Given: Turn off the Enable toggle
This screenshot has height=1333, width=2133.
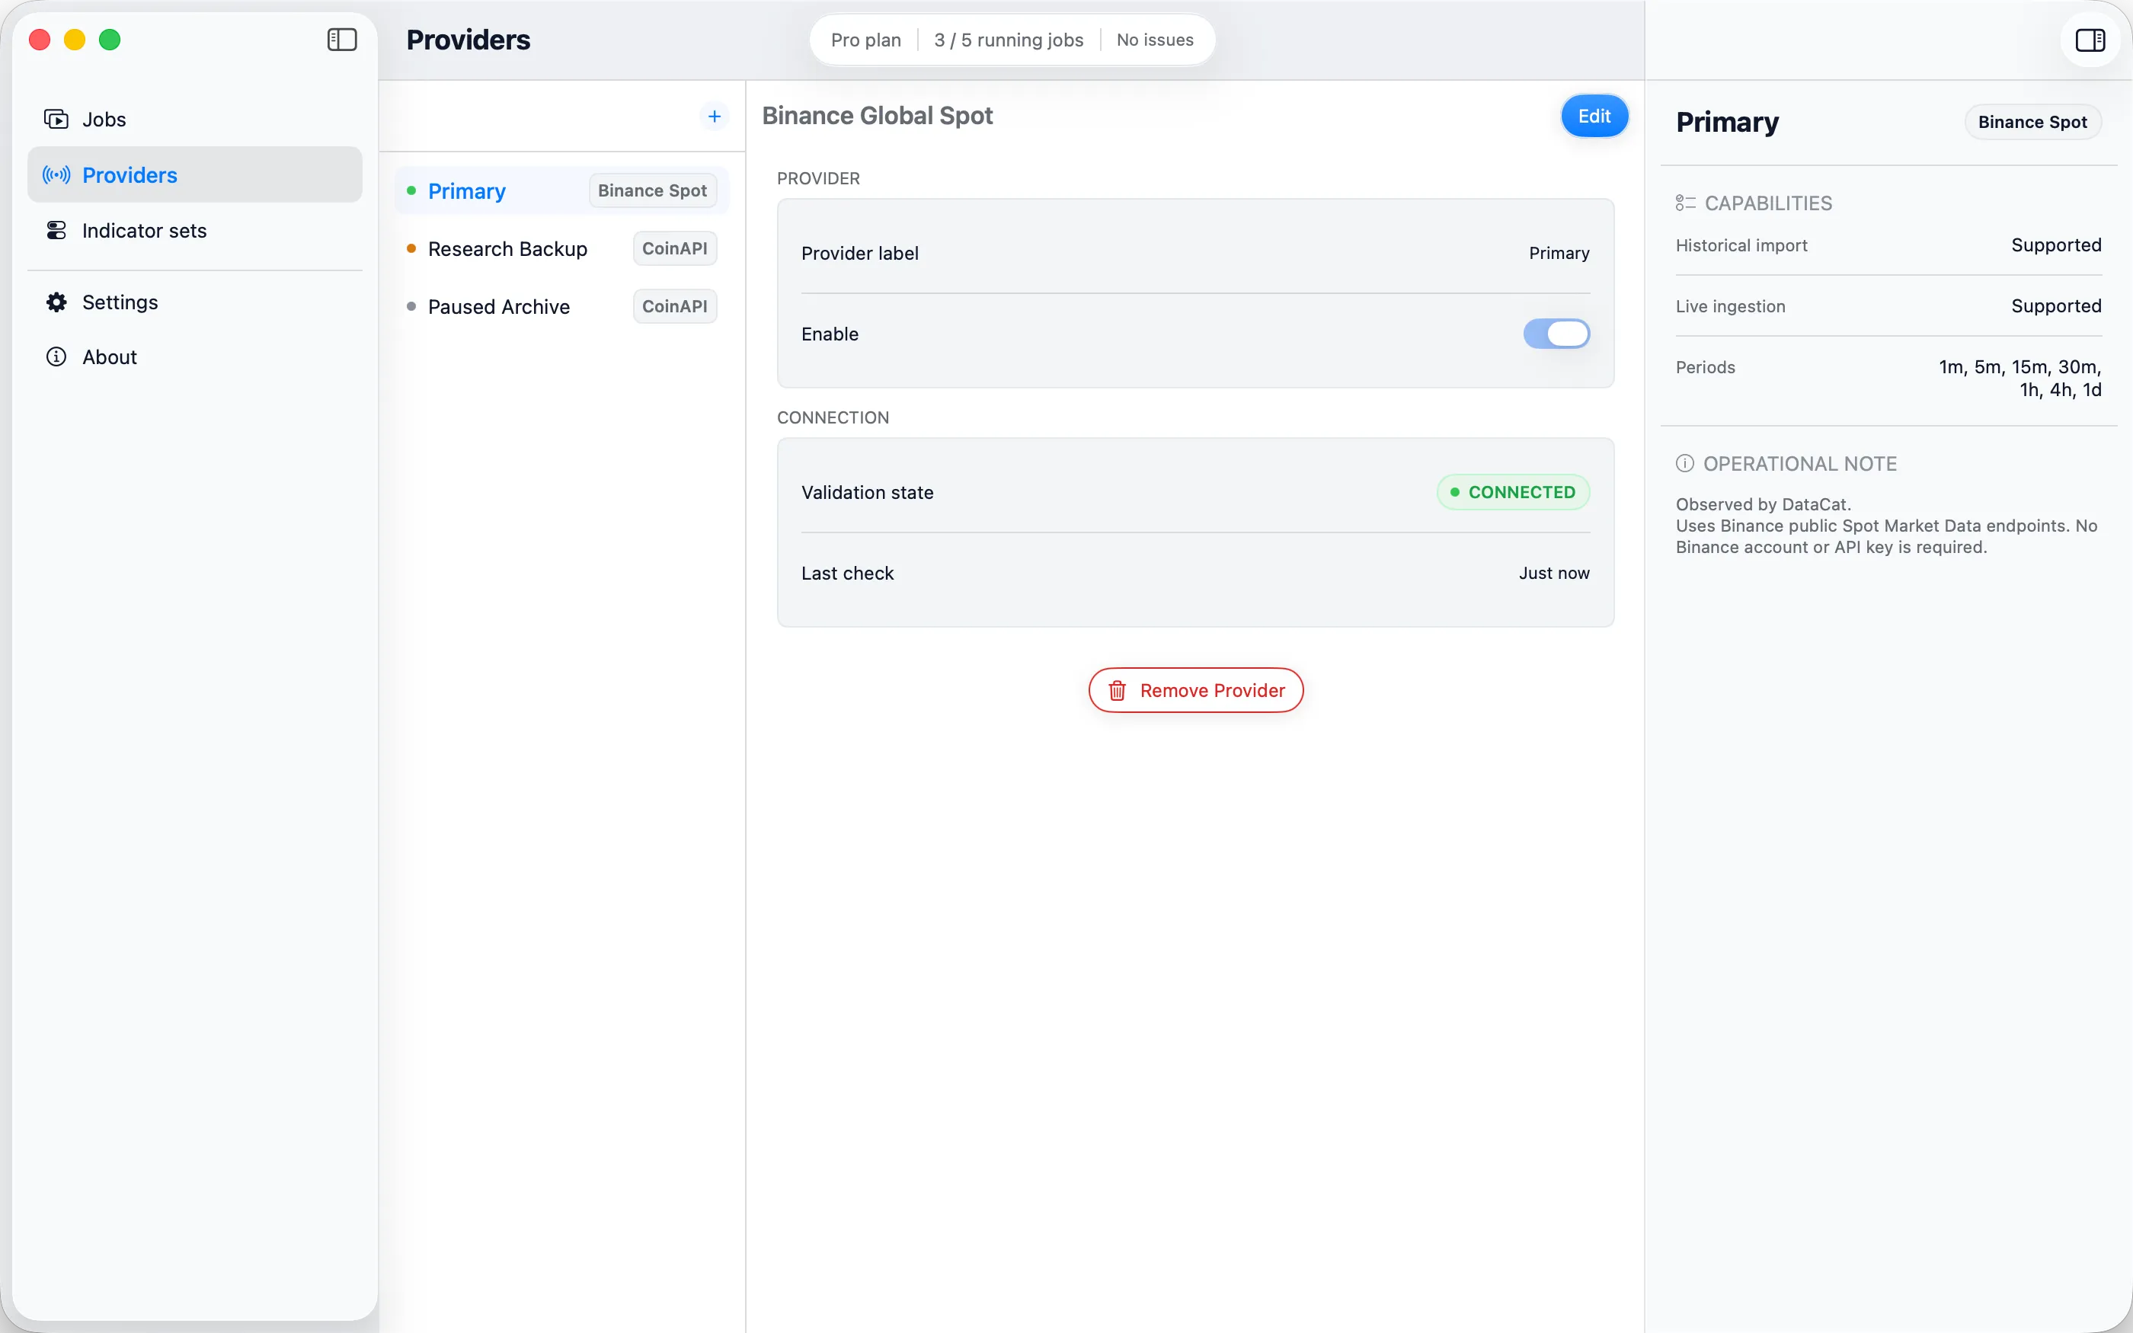Looking at the screenshot, I should click(x=1556, y=334).
